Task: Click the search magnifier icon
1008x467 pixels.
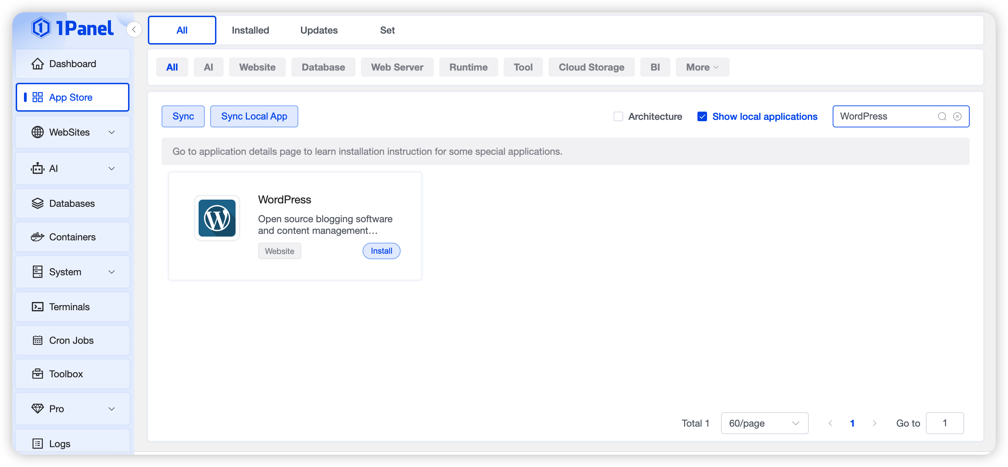Action: [x=942, y=116]
